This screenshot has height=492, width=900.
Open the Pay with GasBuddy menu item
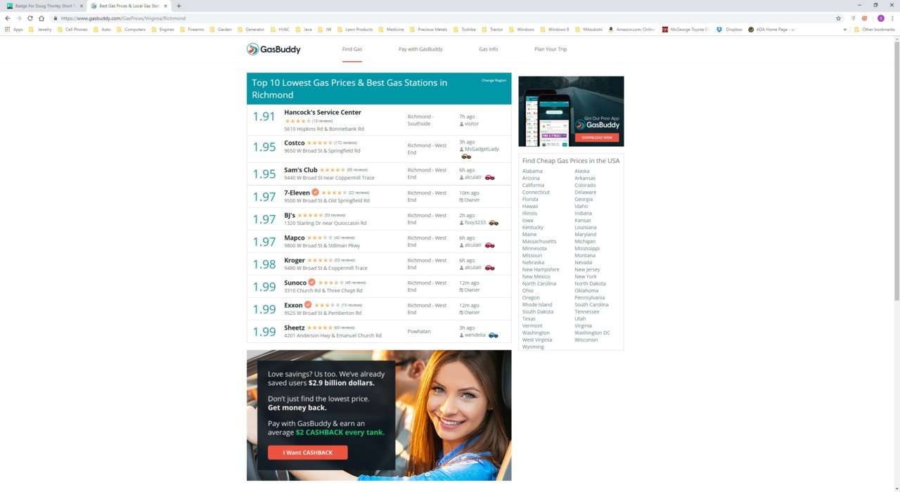coord(420,49)
